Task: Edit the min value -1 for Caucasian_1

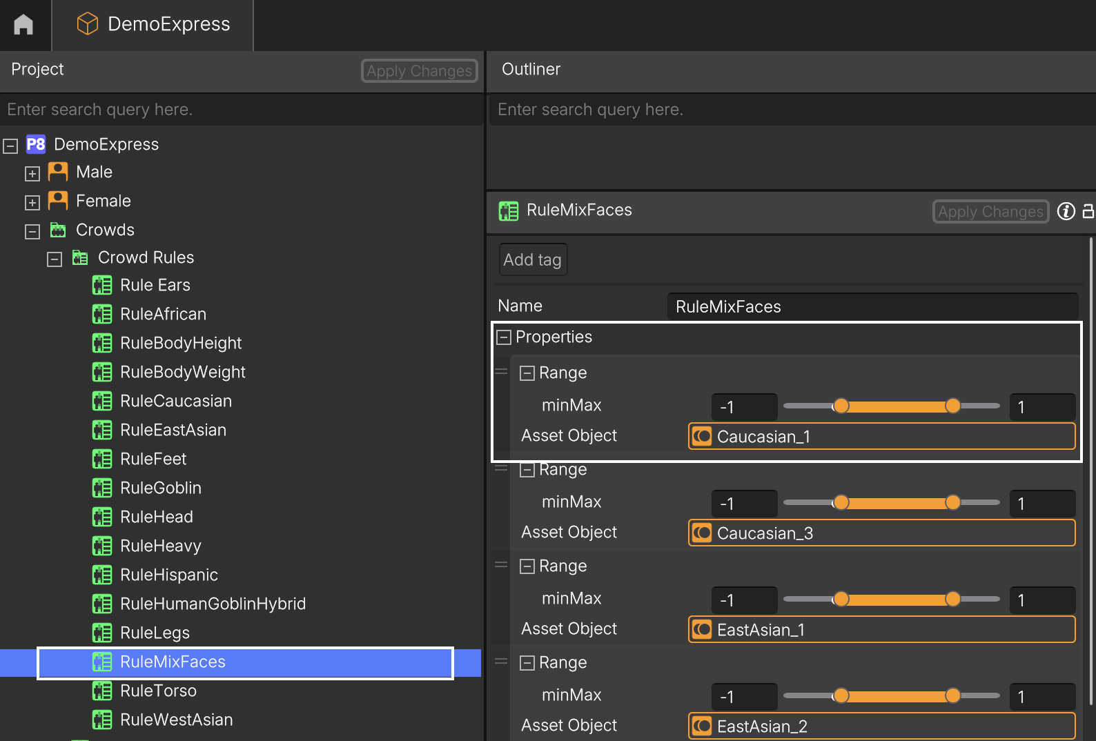Action: coord(745,407)
